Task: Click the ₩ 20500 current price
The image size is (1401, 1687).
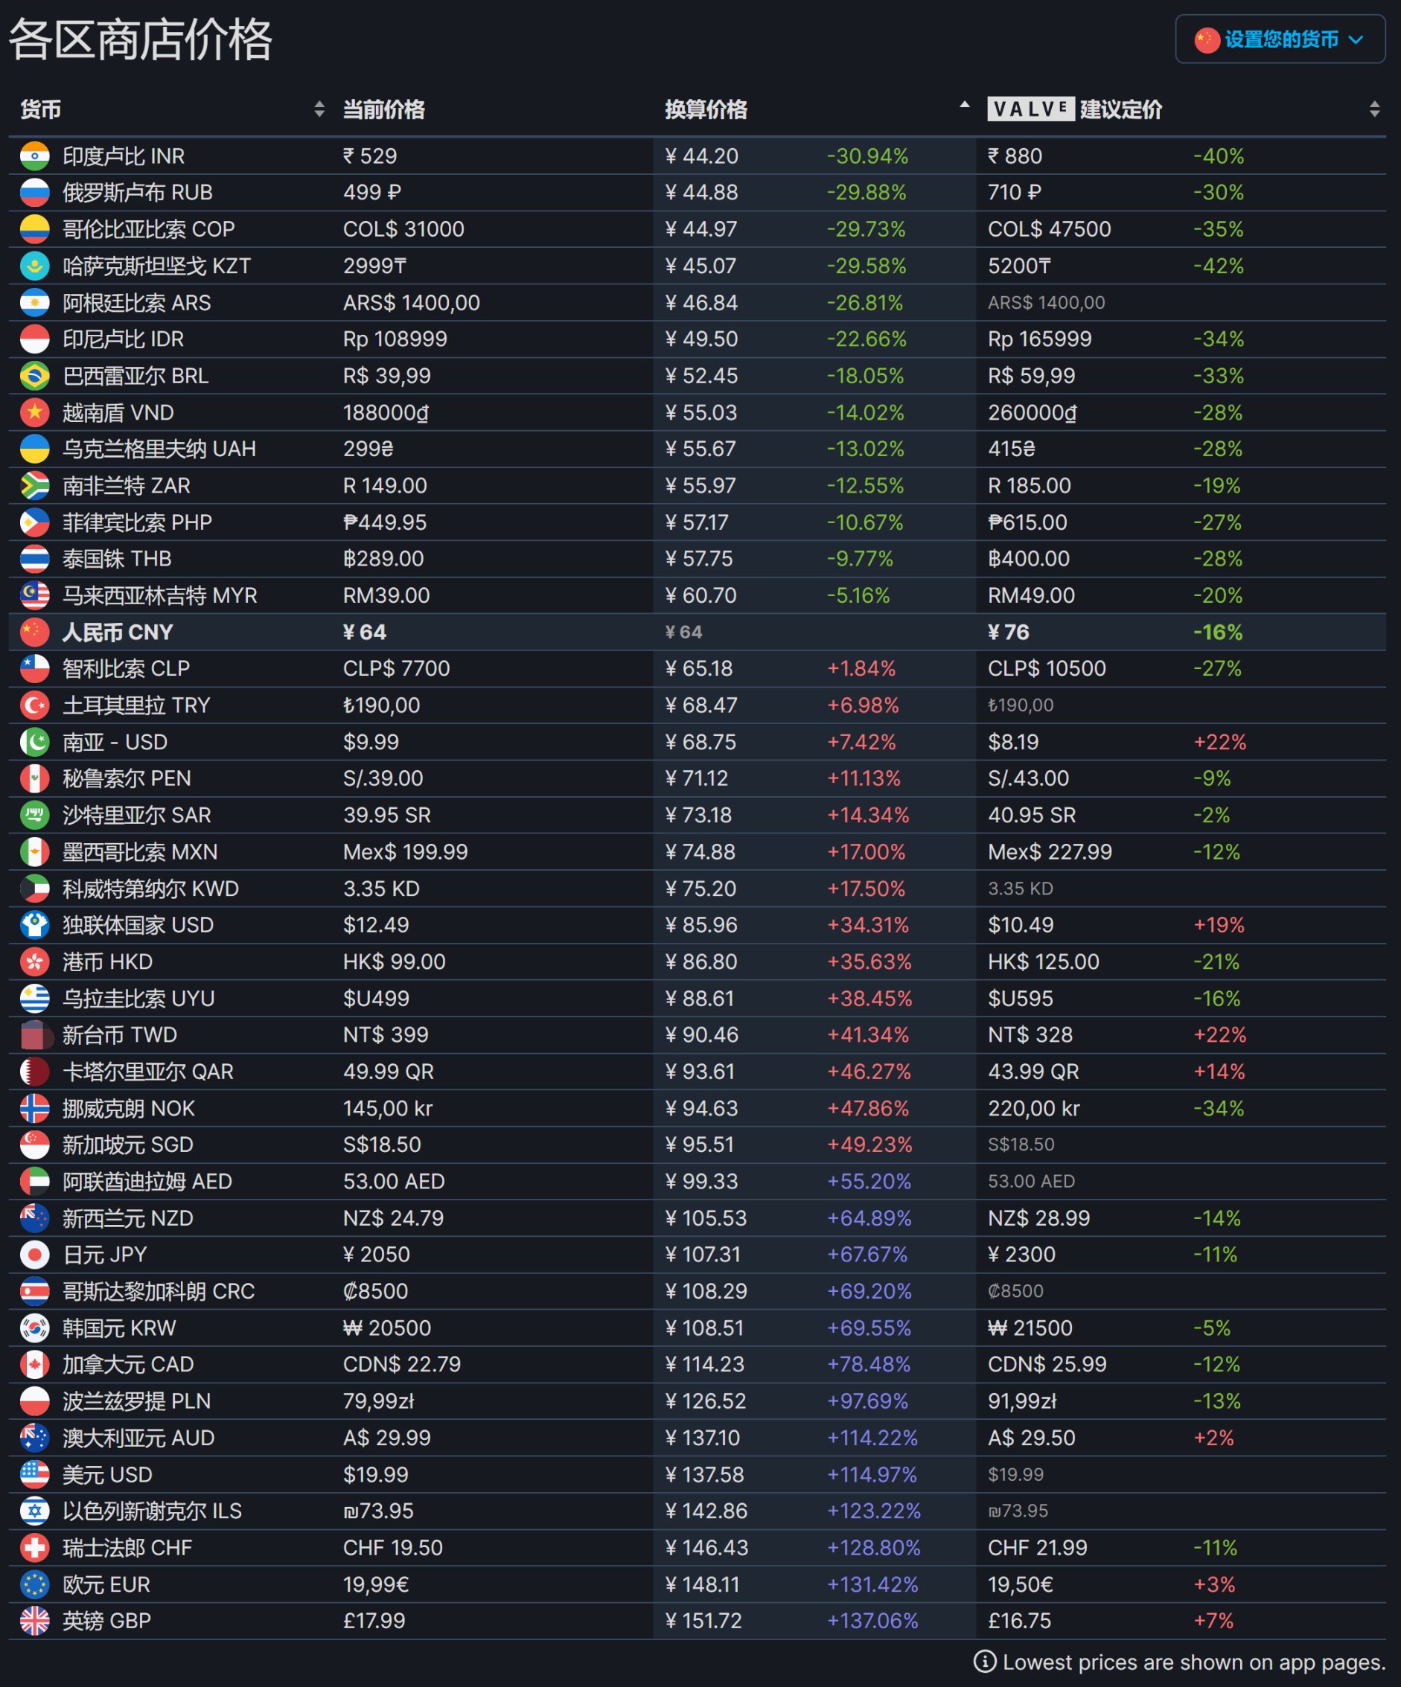Action: [x=386, y=1328]
